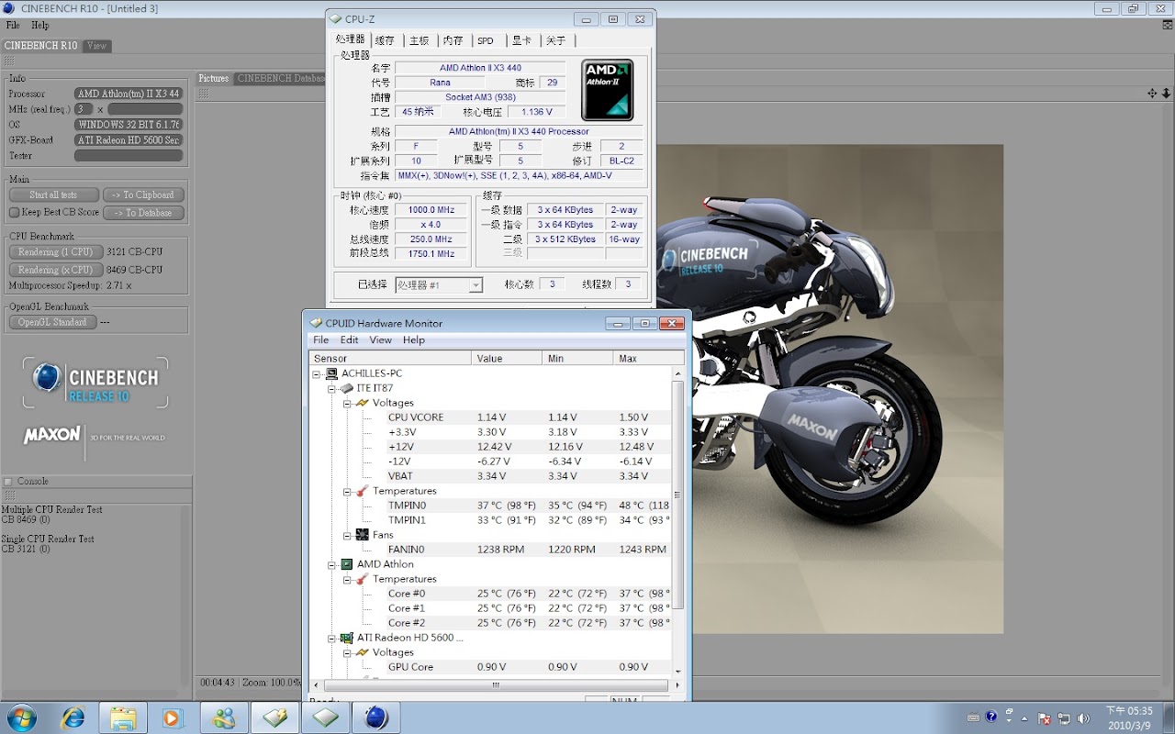Screen dimensions: 1175x734
Task: Click the Voltages icon under ATI Radeon
Action: (362, 652)
